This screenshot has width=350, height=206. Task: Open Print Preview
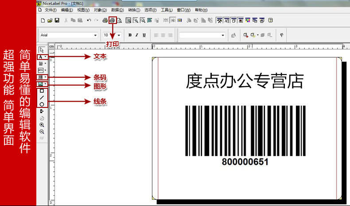click(x=120, y=20)
